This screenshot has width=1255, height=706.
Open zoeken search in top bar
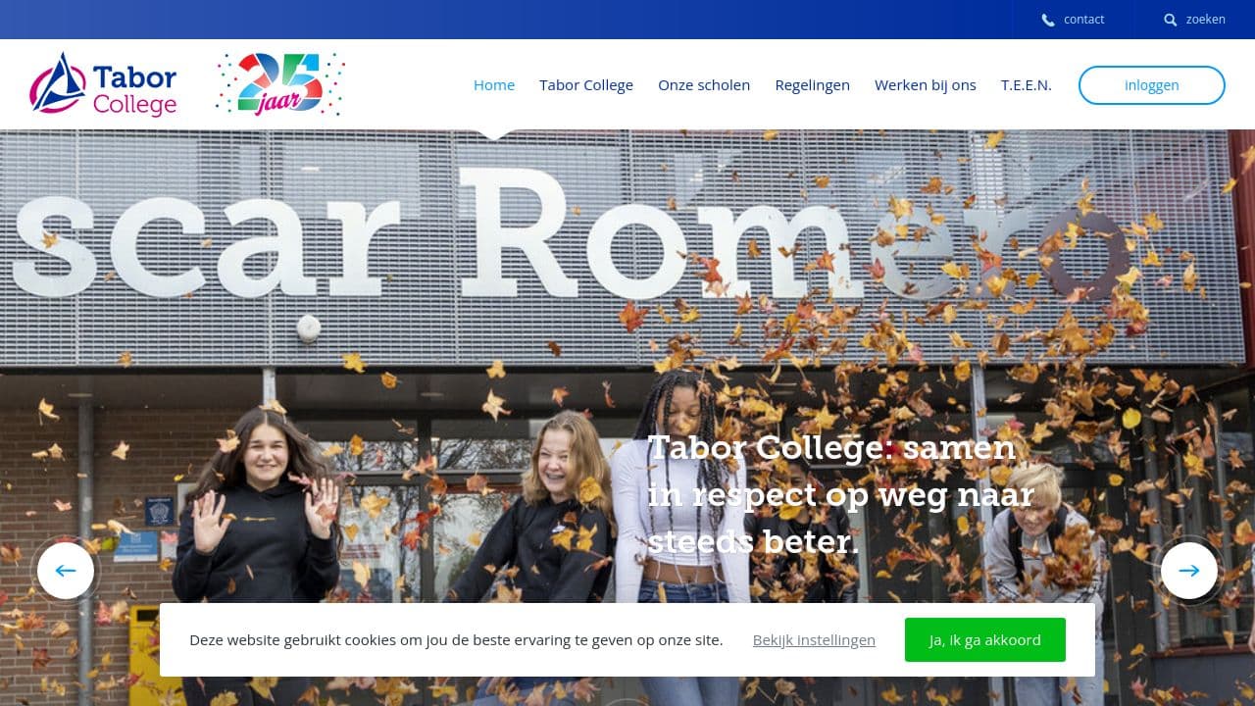coord(1205,20)
